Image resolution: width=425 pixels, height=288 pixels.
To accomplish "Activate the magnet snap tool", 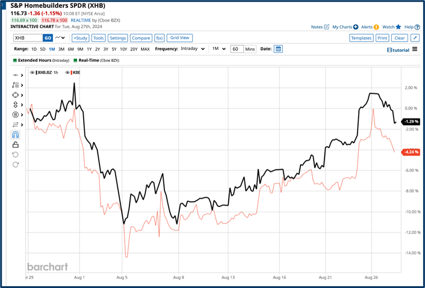I will click(16, 135).
